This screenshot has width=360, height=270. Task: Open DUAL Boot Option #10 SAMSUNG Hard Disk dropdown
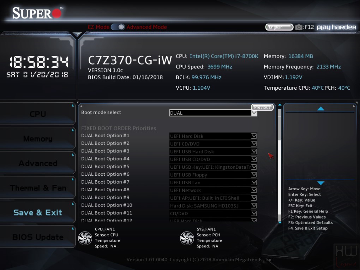[213, 206]
